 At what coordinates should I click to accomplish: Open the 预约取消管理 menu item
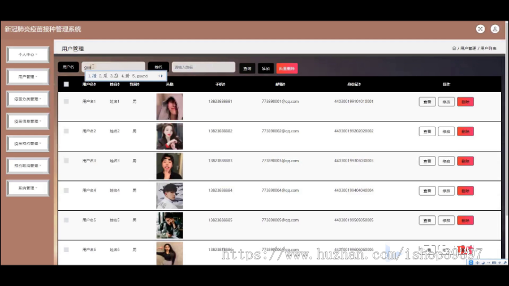[x=28, y=166]
